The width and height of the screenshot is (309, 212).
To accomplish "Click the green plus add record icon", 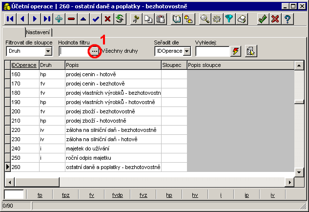I will pos(59,19).
